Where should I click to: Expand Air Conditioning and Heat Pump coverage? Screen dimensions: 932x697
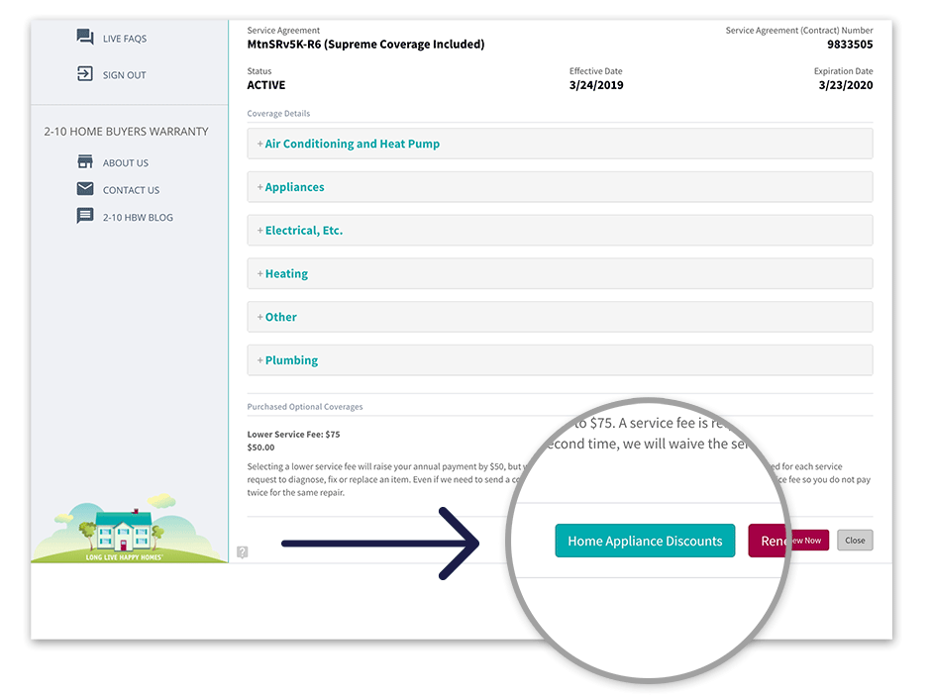click(560, 144)
